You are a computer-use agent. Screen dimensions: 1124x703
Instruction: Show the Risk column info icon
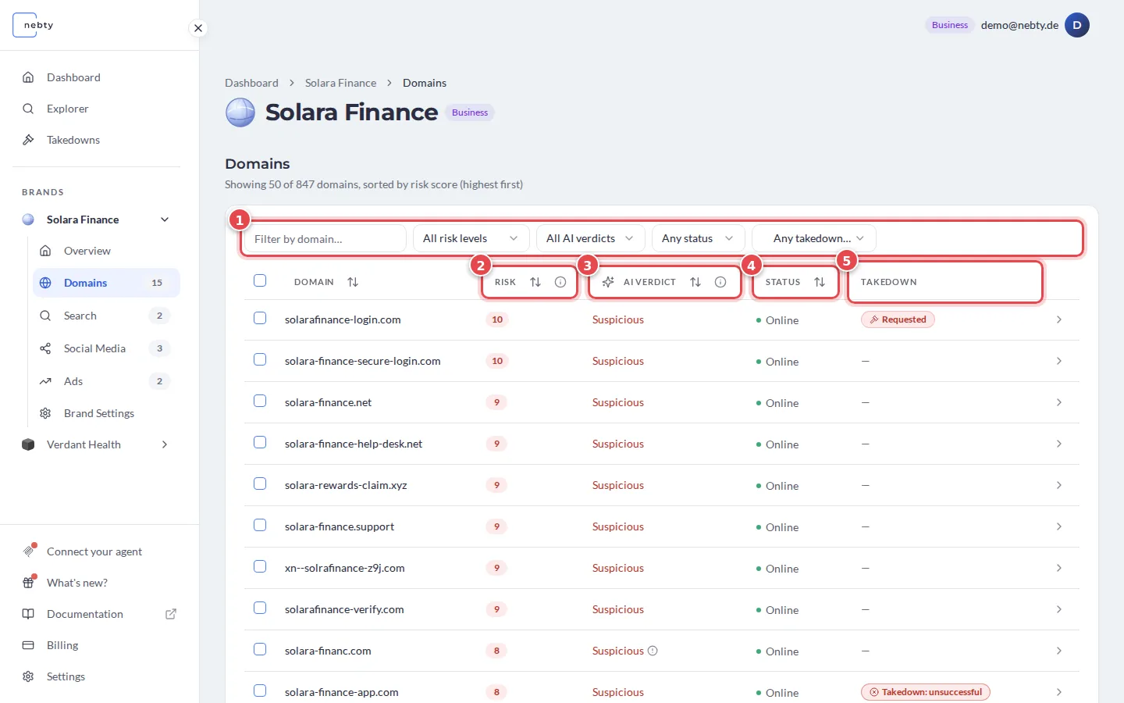click(560, 282)
